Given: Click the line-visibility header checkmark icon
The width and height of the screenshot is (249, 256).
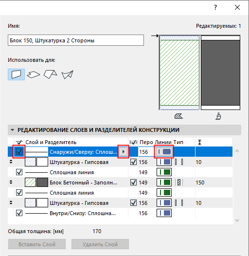Looking at the screenshot, I should click(x=19, y=142).
